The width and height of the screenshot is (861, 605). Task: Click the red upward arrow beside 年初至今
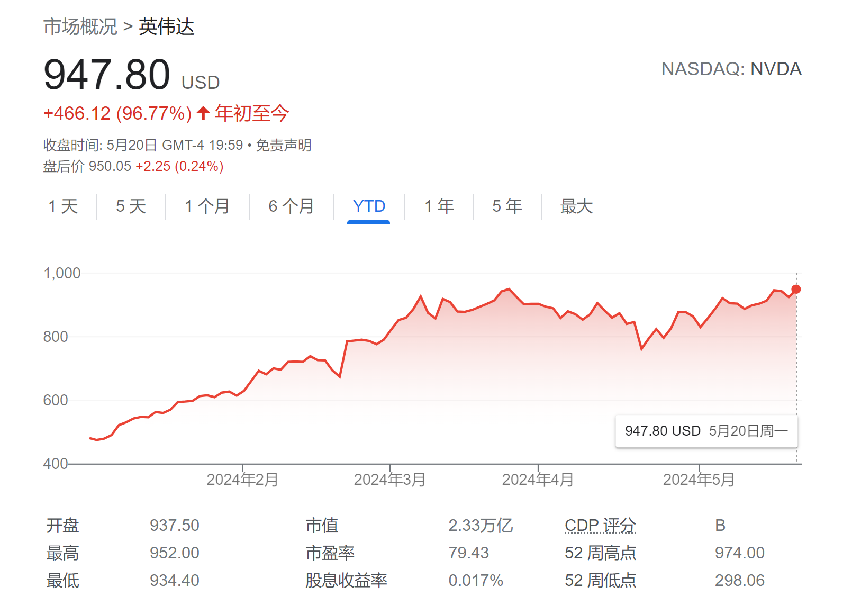(203, 113)
